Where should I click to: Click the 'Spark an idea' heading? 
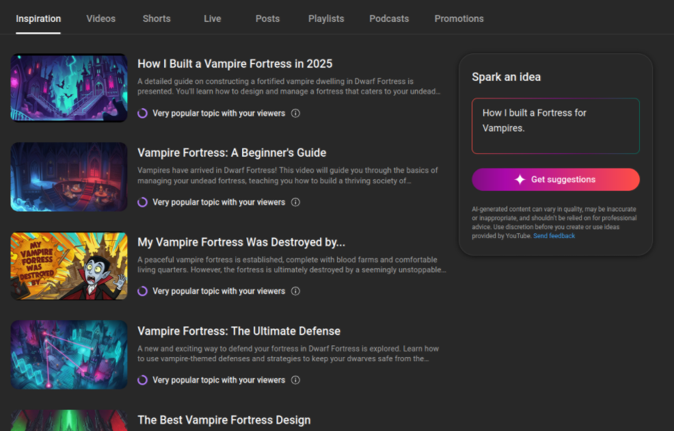click(x=507, y=77)
